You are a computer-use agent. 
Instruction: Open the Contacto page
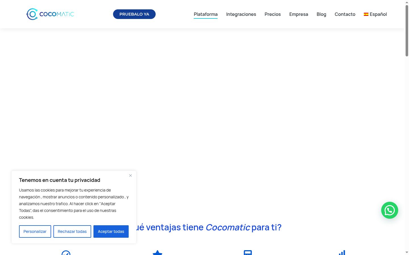[345, 14]
